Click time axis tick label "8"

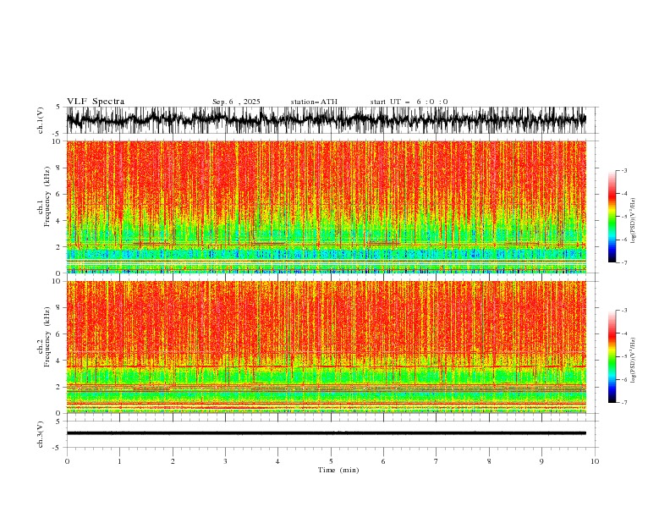489,461
